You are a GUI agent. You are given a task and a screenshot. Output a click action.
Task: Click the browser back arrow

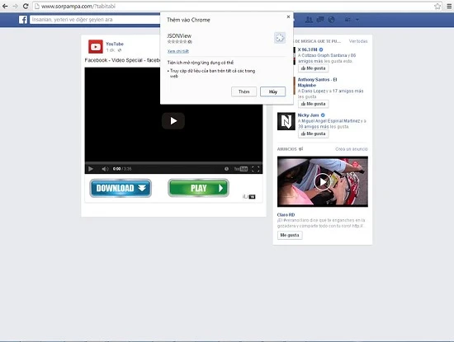5,6
